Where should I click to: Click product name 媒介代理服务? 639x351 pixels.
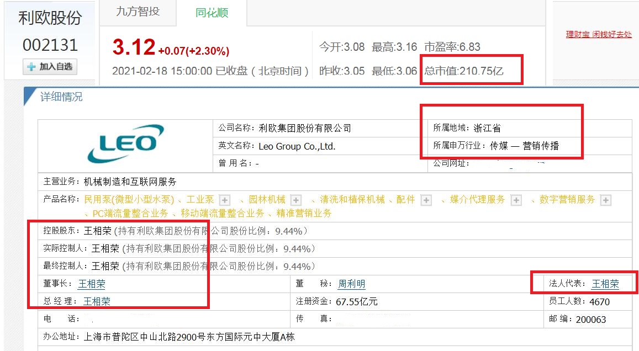click(x=477, y=200)
